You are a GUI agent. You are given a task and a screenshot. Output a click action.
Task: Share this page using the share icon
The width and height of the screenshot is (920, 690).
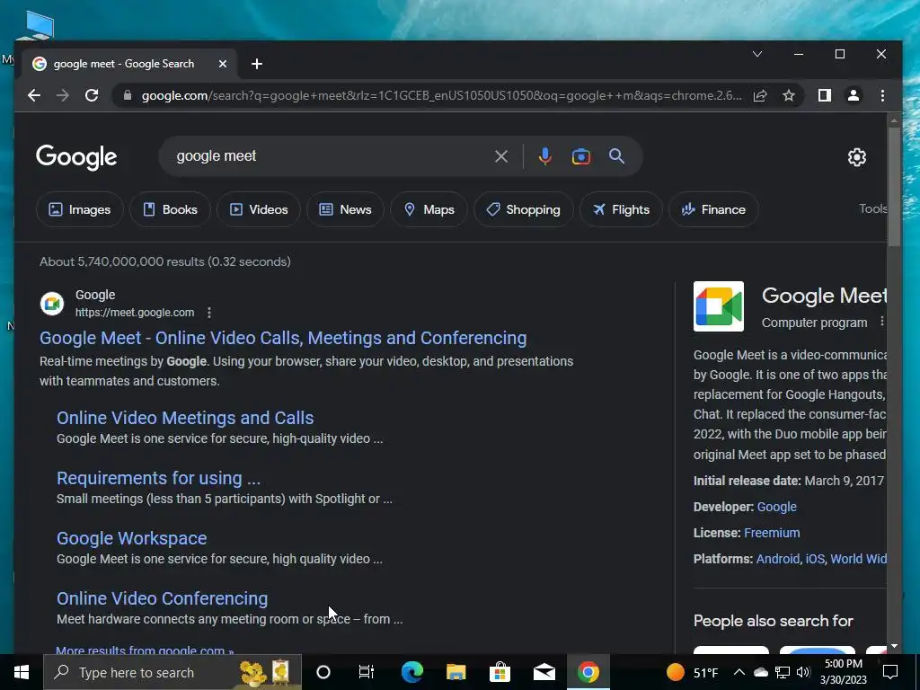760,95
